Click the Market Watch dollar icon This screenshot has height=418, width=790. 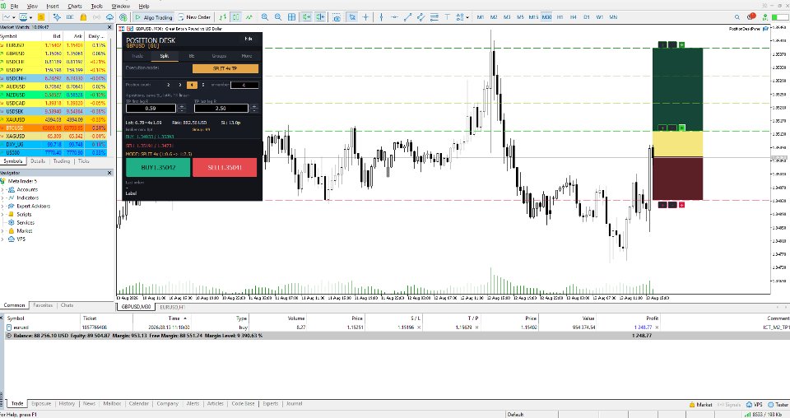41,17
